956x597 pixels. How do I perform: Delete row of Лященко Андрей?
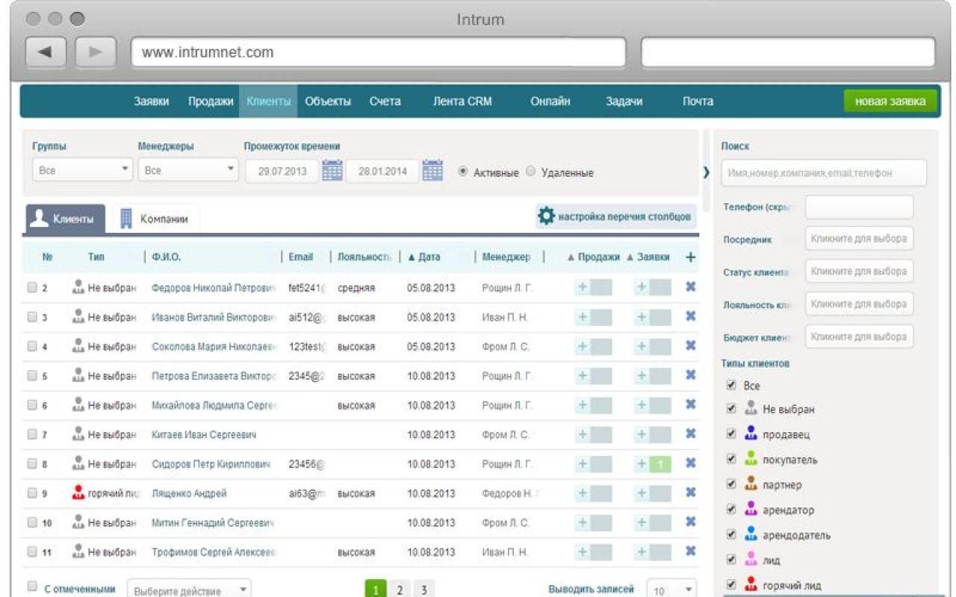pyautogui.click(x=691, y=493)
